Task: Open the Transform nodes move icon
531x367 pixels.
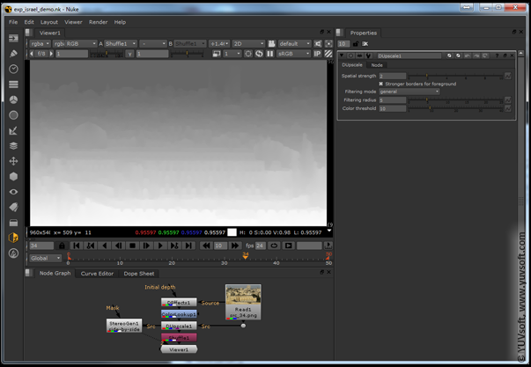Action: [13, 161]
